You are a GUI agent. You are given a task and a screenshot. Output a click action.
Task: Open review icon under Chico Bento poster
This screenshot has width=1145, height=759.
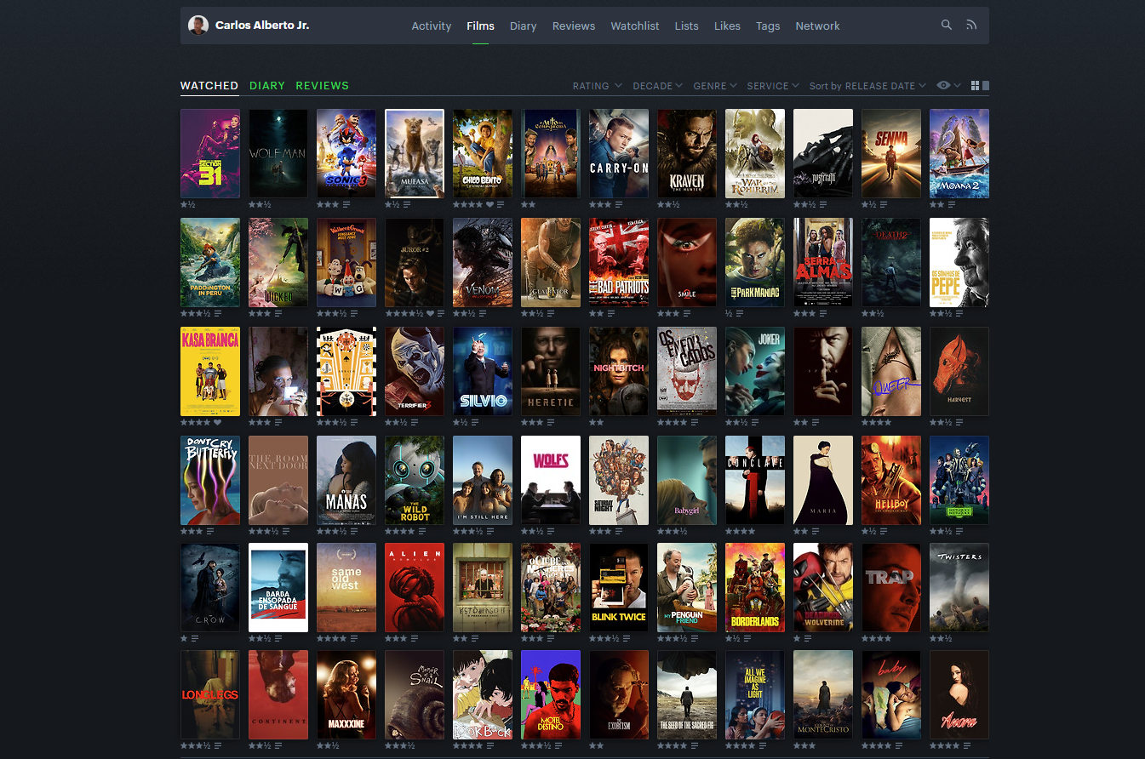(501, 204)
